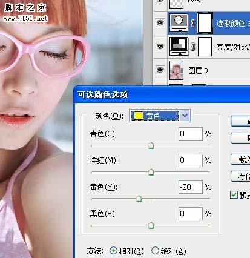This screenshot has height=258, width=250.
Task: Click link icon on 选取颜色 layer
Action: 192,23
